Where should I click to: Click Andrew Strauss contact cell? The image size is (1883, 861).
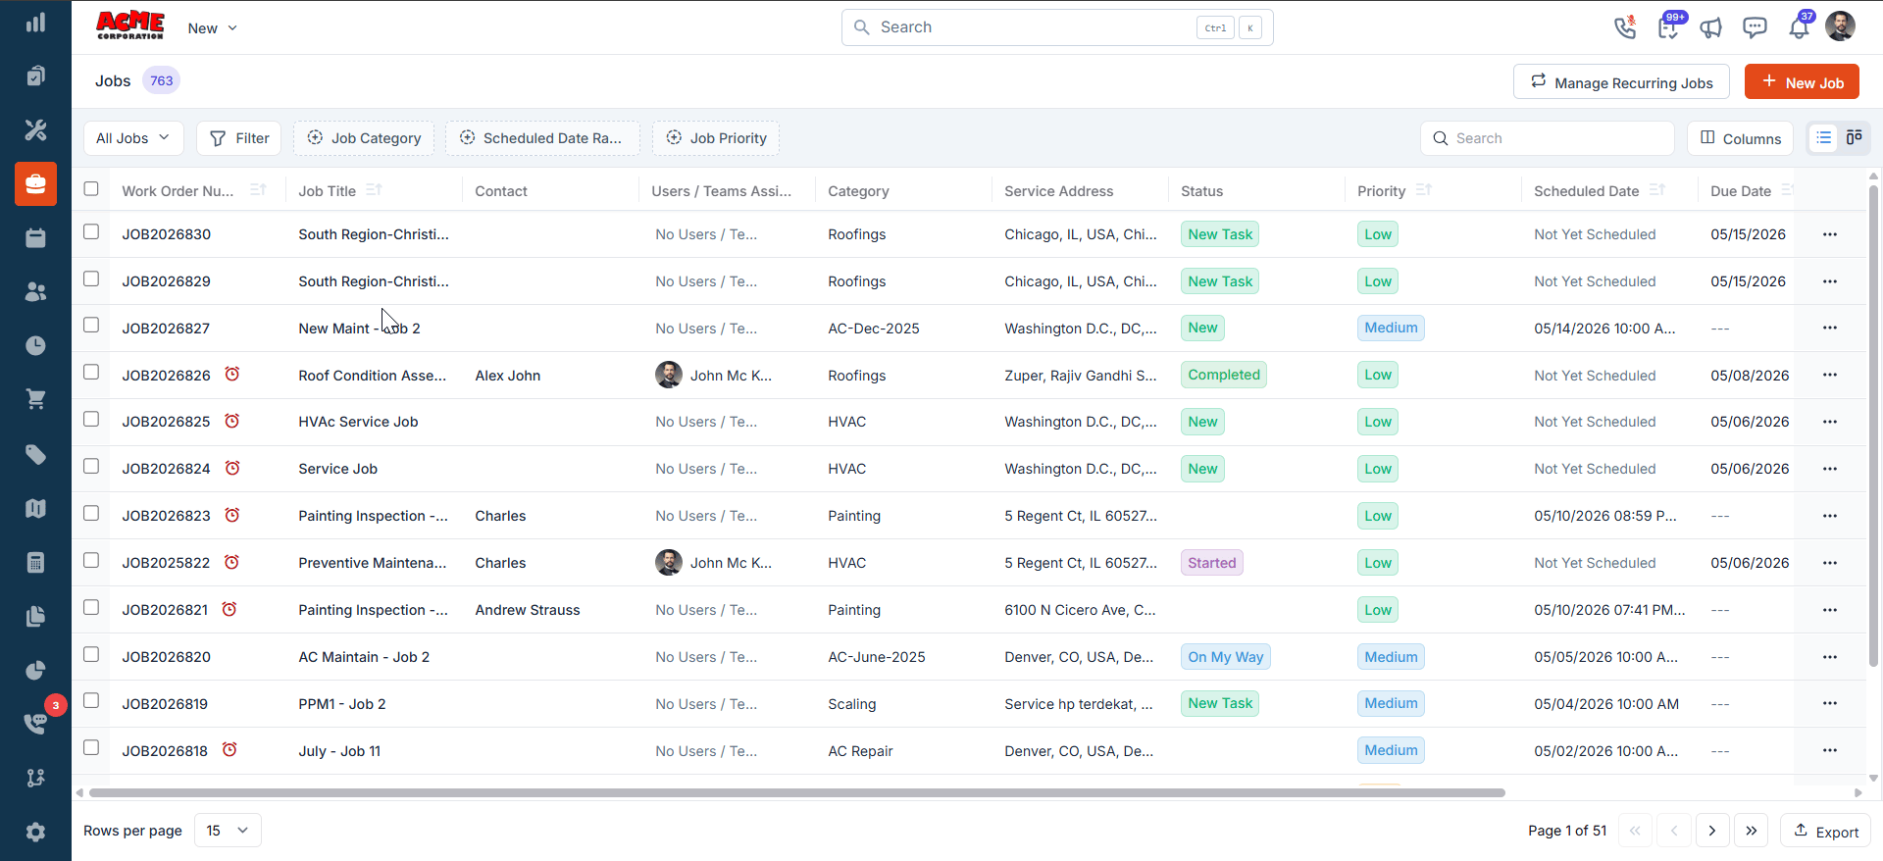pos(528,610)
